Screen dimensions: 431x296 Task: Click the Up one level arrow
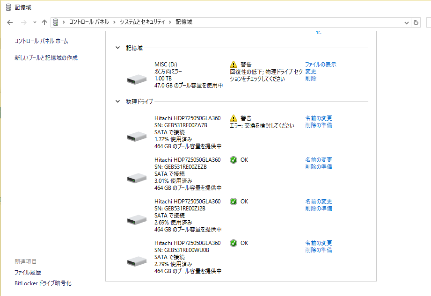44,22
